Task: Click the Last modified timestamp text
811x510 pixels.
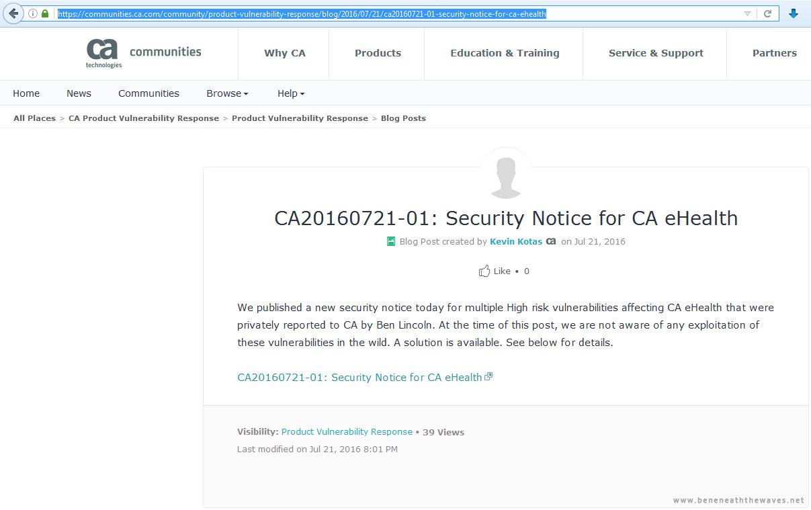Action: tap(317, 449)
